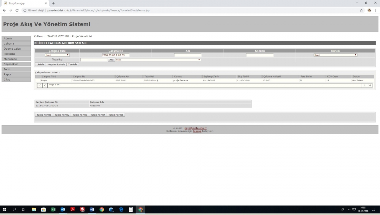Viewport: 380px width, 215px height.
Task: Open Takip Form3
Action: (x=80, y=115)
